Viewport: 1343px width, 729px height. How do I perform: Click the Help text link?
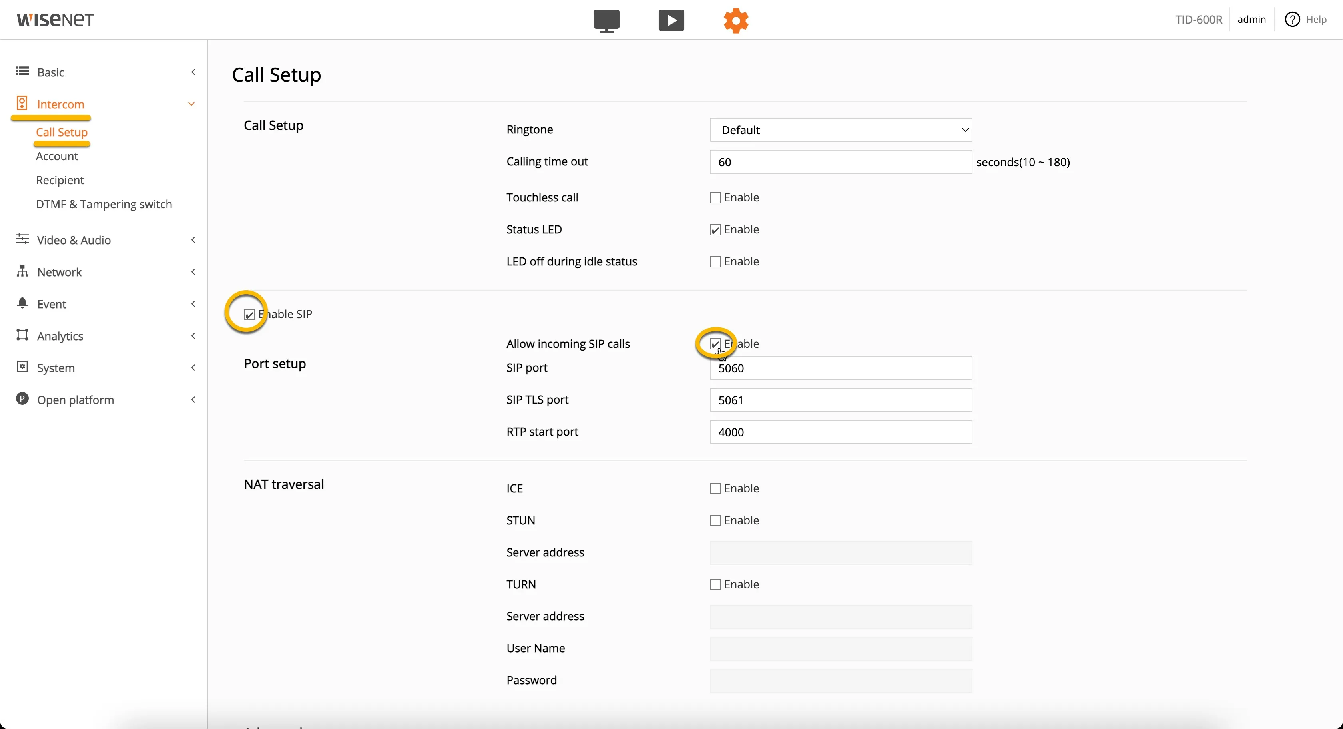(1316, 19)
